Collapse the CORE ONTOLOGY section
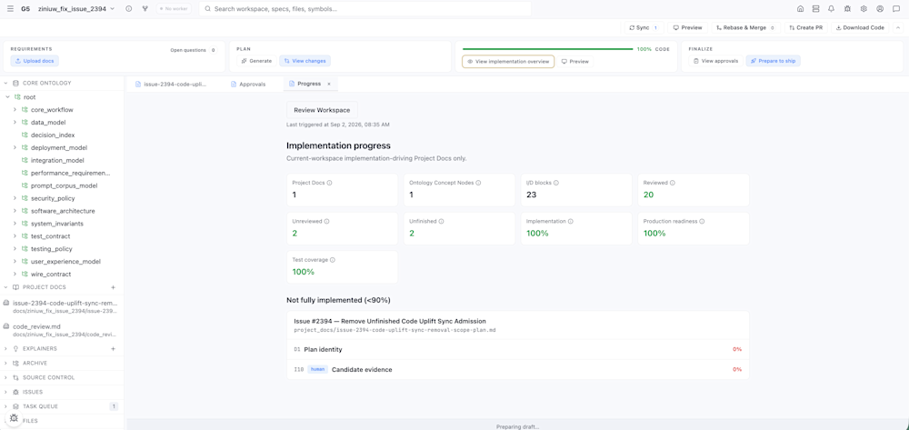Image resolution: width=909 pixels, height=430 pixels. pos(5,83)
